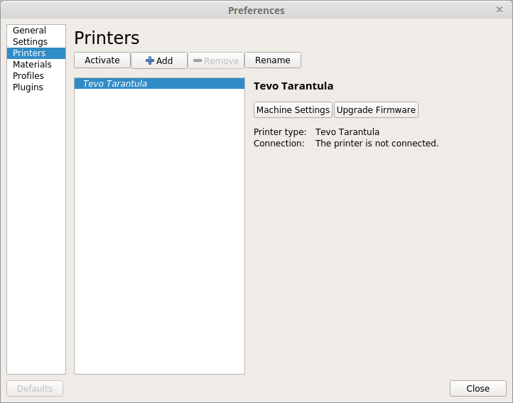Open the Plugins page

click(x=36, y=87)
